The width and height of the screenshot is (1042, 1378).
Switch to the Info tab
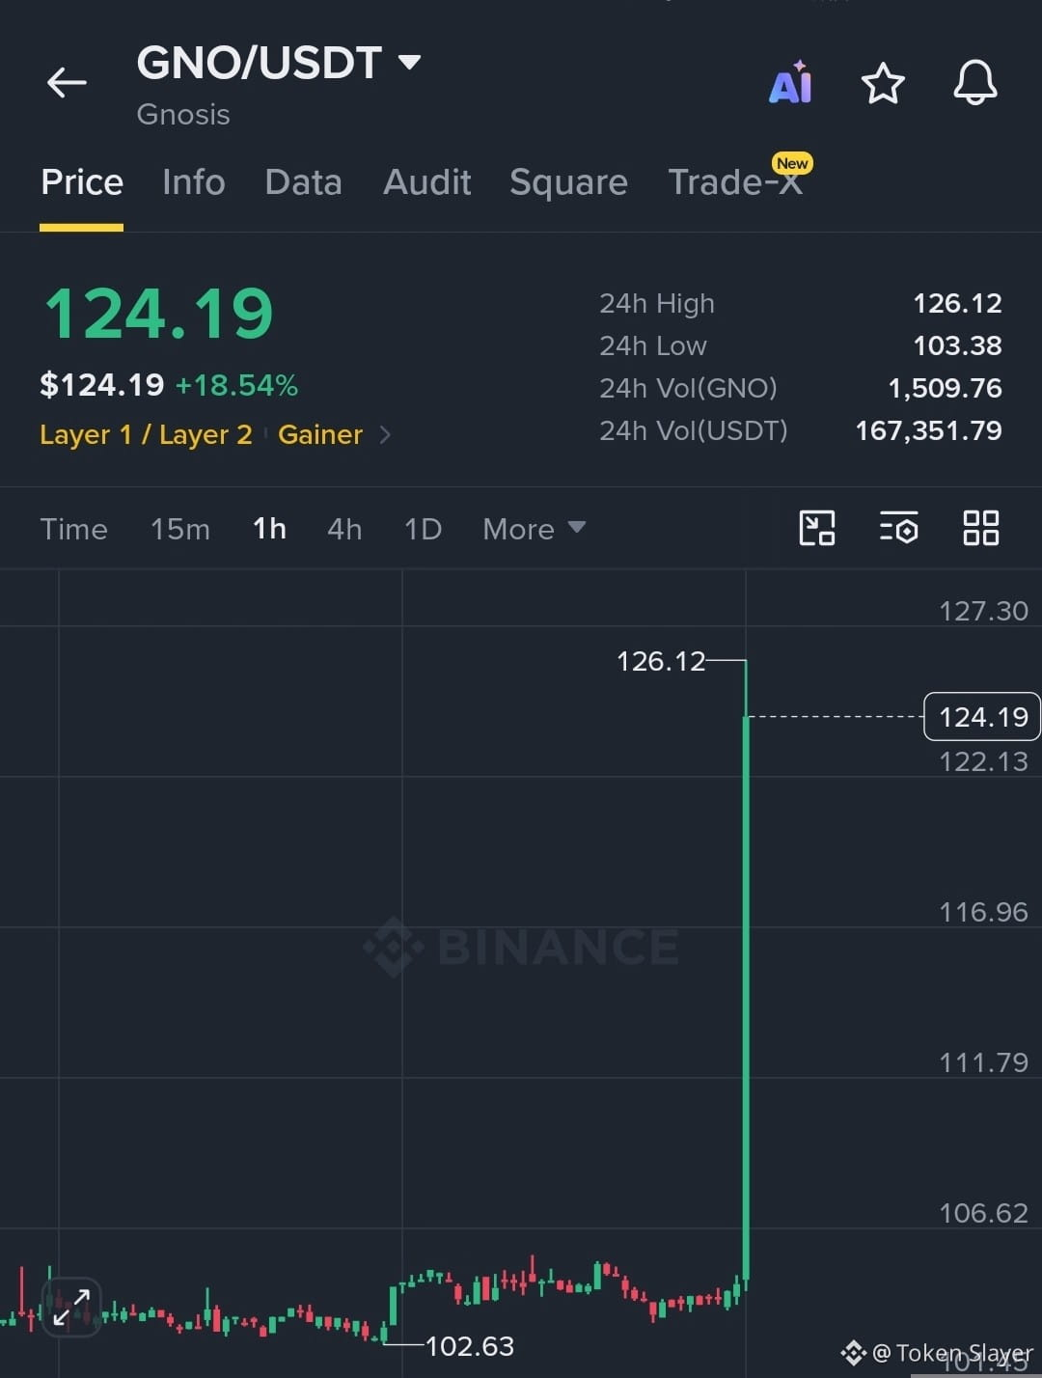pos(194,182)
